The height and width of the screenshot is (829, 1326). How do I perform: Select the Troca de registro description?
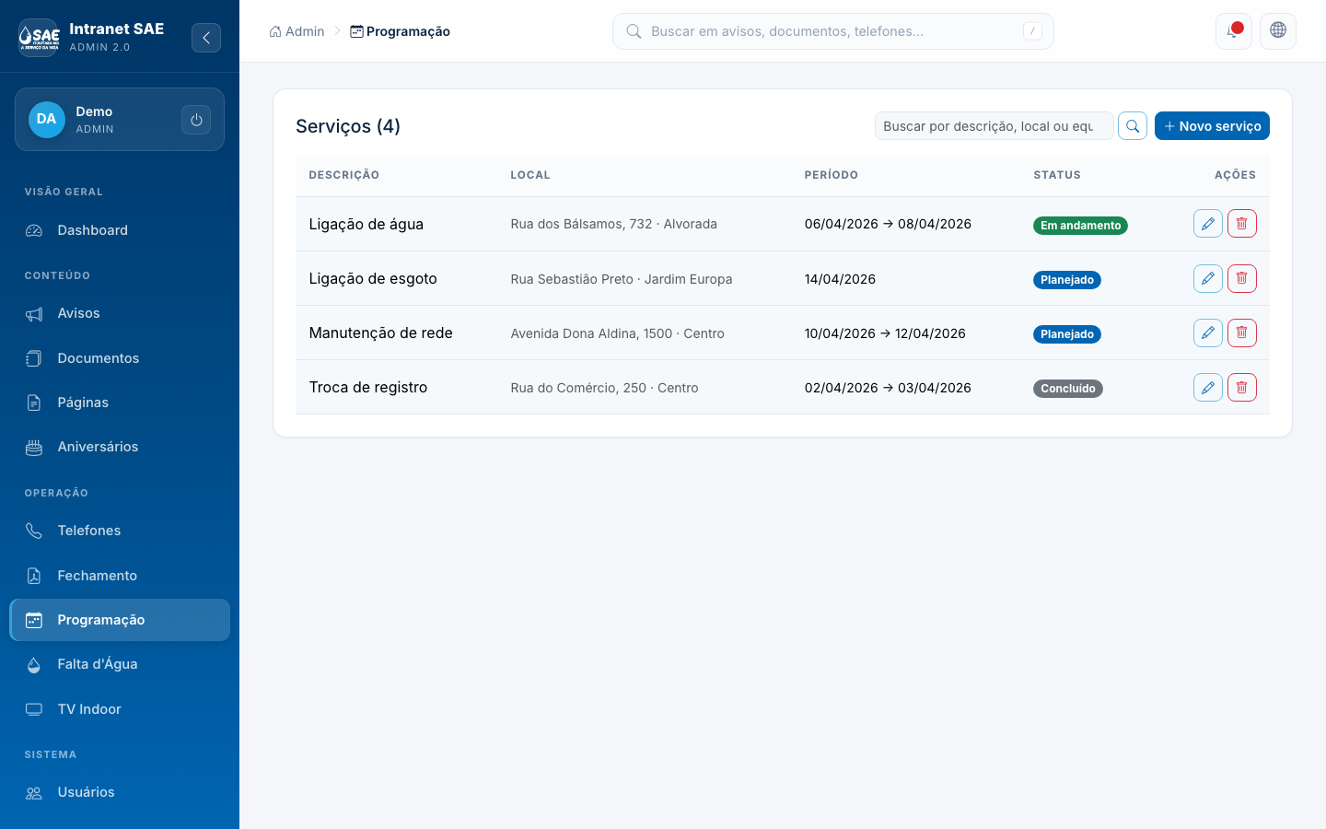pyautogui.click(x=368, y=387)
